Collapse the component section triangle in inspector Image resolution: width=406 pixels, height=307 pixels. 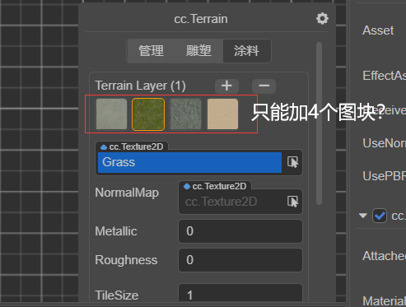pos(363,216)
